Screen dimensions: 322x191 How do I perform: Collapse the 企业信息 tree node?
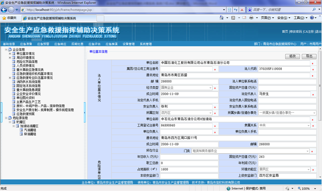coord(6,50)
